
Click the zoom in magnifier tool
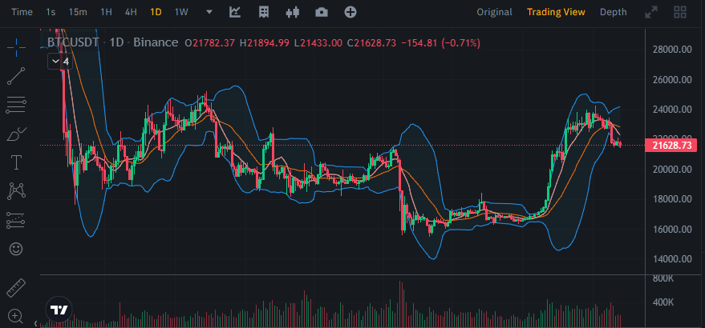point(16,316)
